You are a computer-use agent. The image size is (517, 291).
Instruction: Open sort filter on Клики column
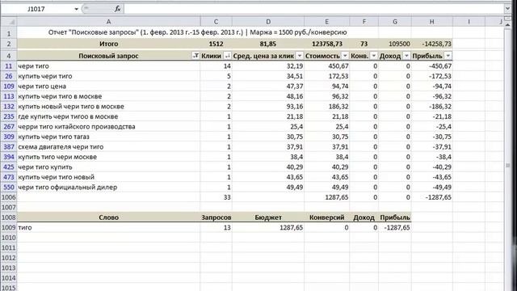click(228, 56)
